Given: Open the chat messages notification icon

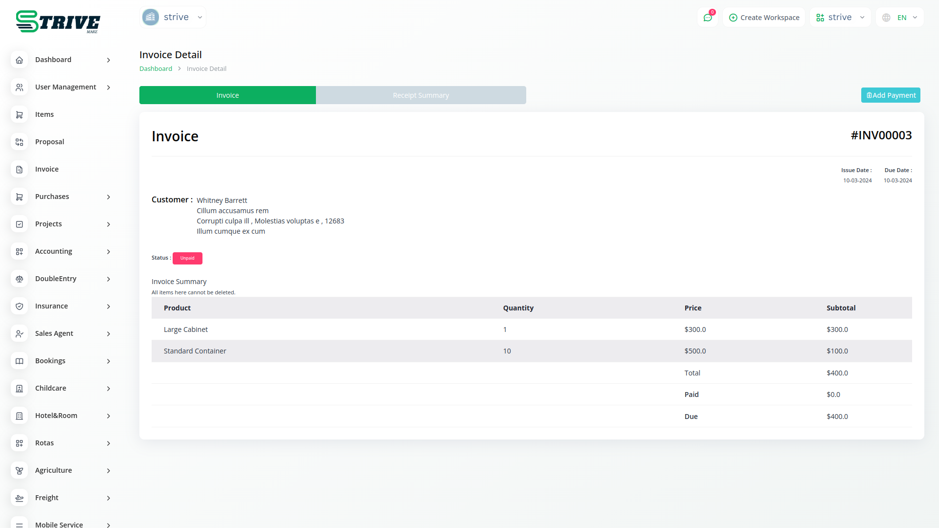Looking at the screenshot, I should 707,18.
